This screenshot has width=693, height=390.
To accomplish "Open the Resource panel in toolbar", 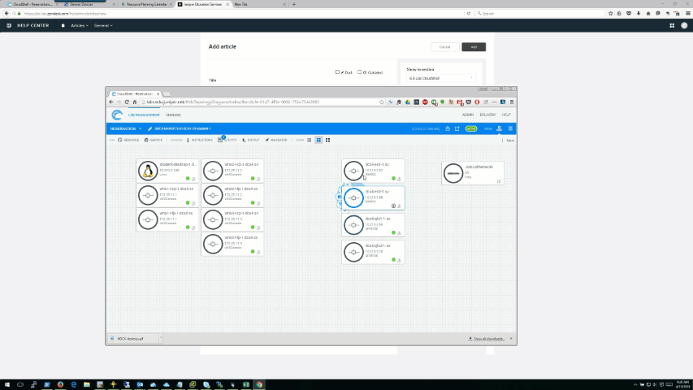I will tap(129, 140).
